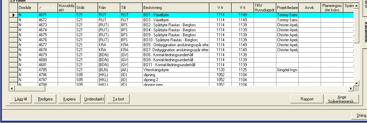Image resolution: width=367 pixels, height=123 pixels.
Task: Click the Ange Spårentreprenör button
Action: [342, 99]
